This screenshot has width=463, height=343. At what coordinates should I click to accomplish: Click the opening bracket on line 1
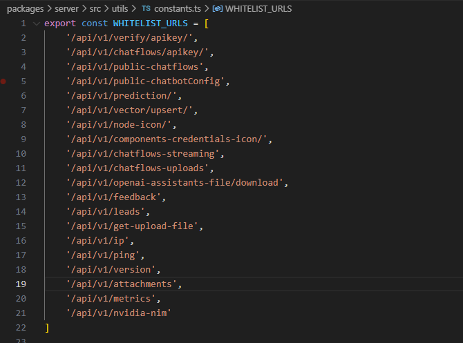tap(207, 23)
